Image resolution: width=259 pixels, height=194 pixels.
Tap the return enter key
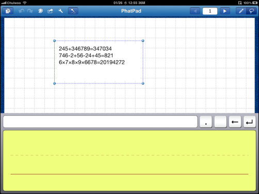[x=250, y=122]
